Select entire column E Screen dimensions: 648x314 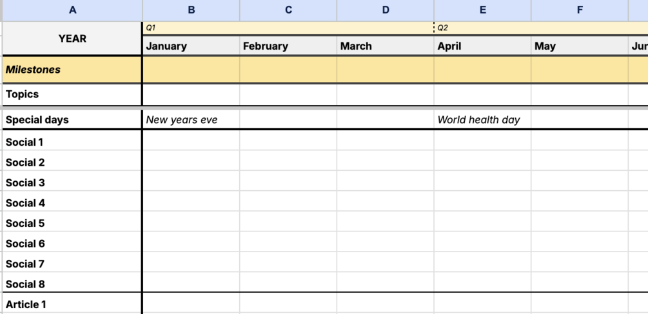(x=483, y=10)
